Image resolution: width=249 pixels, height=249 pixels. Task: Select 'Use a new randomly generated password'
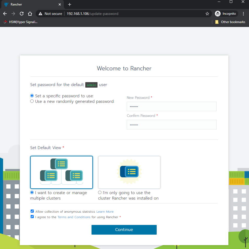pos(32,101)
